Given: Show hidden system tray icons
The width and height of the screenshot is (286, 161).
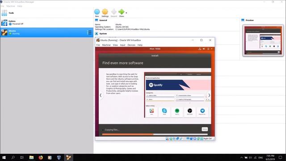Looking at the screenshot, I should (241, 157).
